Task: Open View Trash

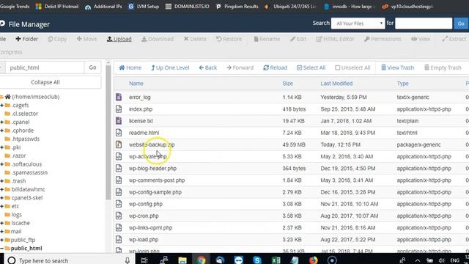Action: click(397, 67)
